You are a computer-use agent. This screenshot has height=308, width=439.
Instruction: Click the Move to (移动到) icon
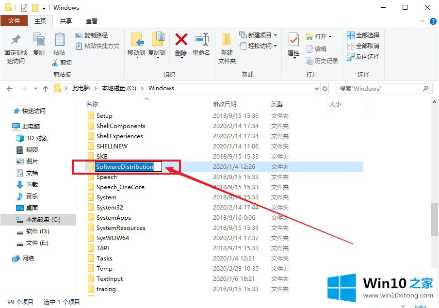[137, 39]
